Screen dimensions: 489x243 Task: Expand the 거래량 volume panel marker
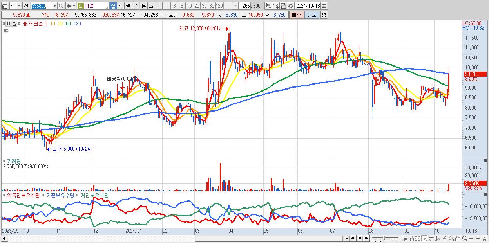pos(5,161)
